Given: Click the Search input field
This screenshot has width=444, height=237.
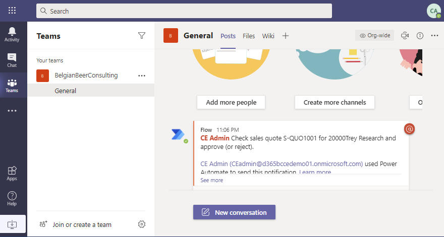Looking at the screenshot, I should pyautogui.click(x=184, y=11).
